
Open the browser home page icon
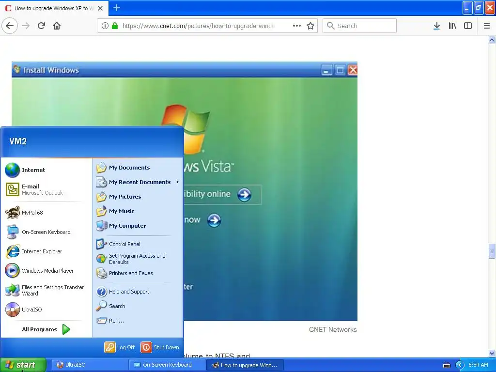point(57,26)
